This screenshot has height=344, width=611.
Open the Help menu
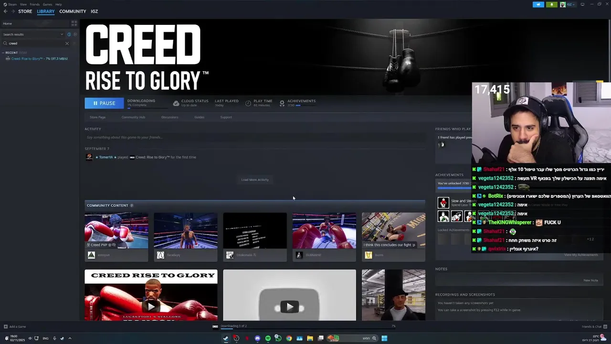[58, 4]
